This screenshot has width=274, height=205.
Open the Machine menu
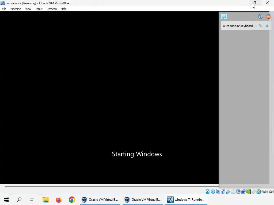[x=16, y=9]
